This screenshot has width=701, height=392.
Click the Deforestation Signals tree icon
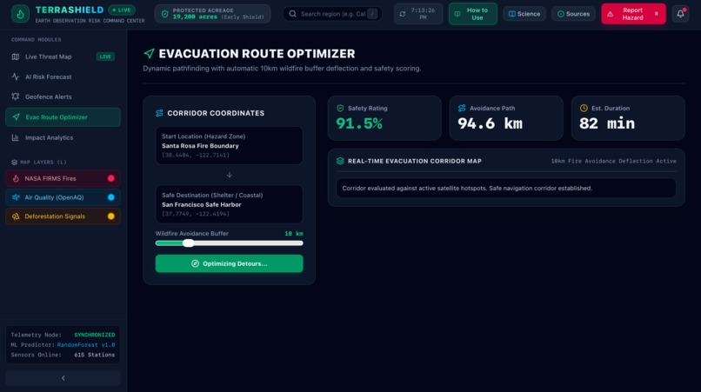[x=16, y=216]
